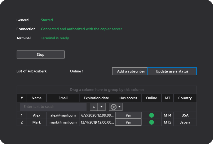
Task: Open the gear settings dropdown
Action: pos(115,107)
